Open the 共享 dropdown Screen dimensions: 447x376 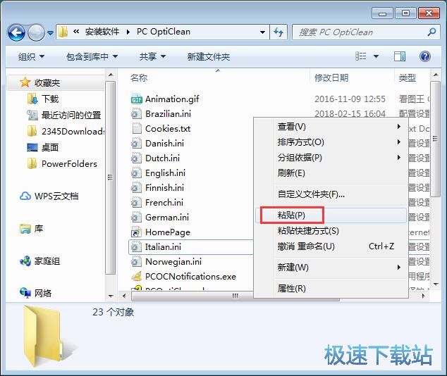point(152,56)
